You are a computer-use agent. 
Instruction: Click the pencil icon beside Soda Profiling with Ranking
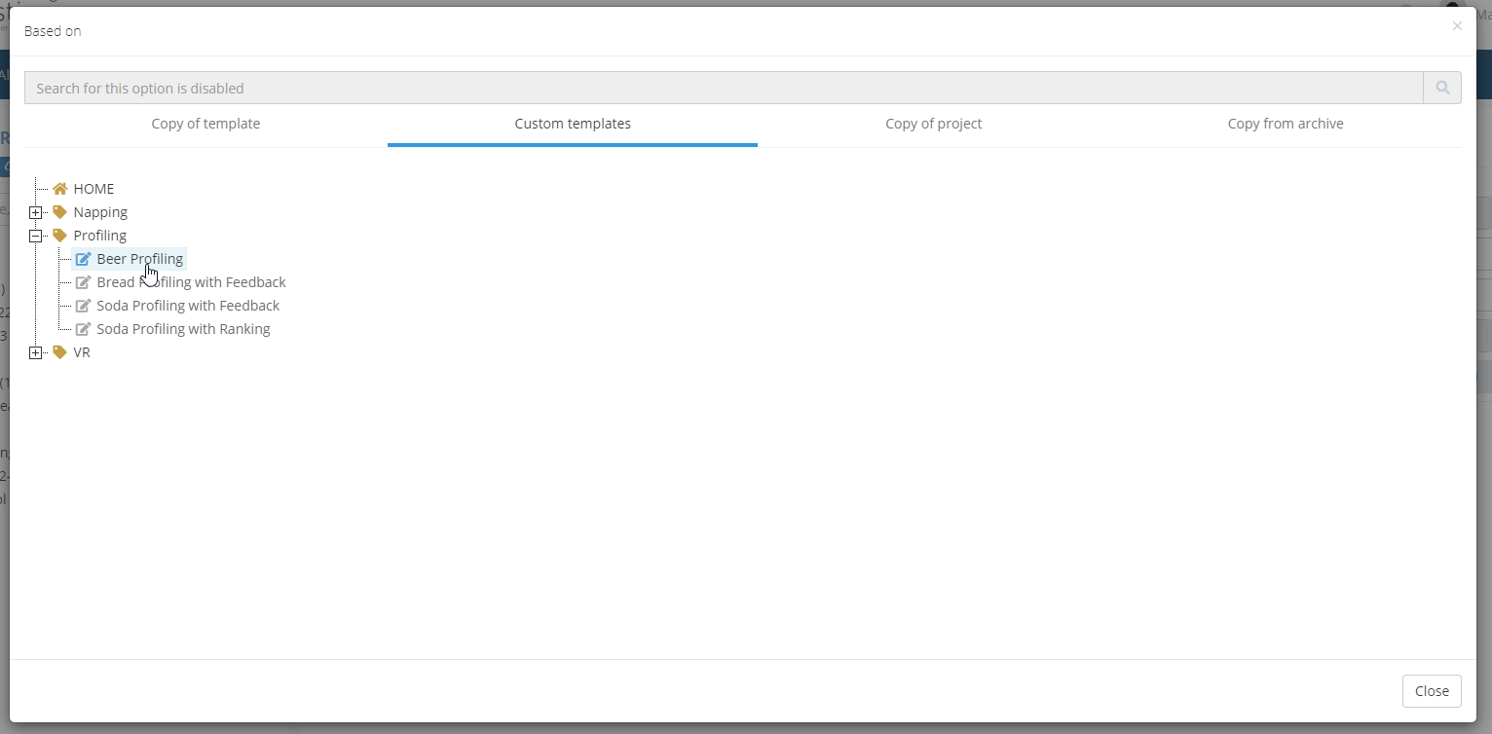(83, 328)
